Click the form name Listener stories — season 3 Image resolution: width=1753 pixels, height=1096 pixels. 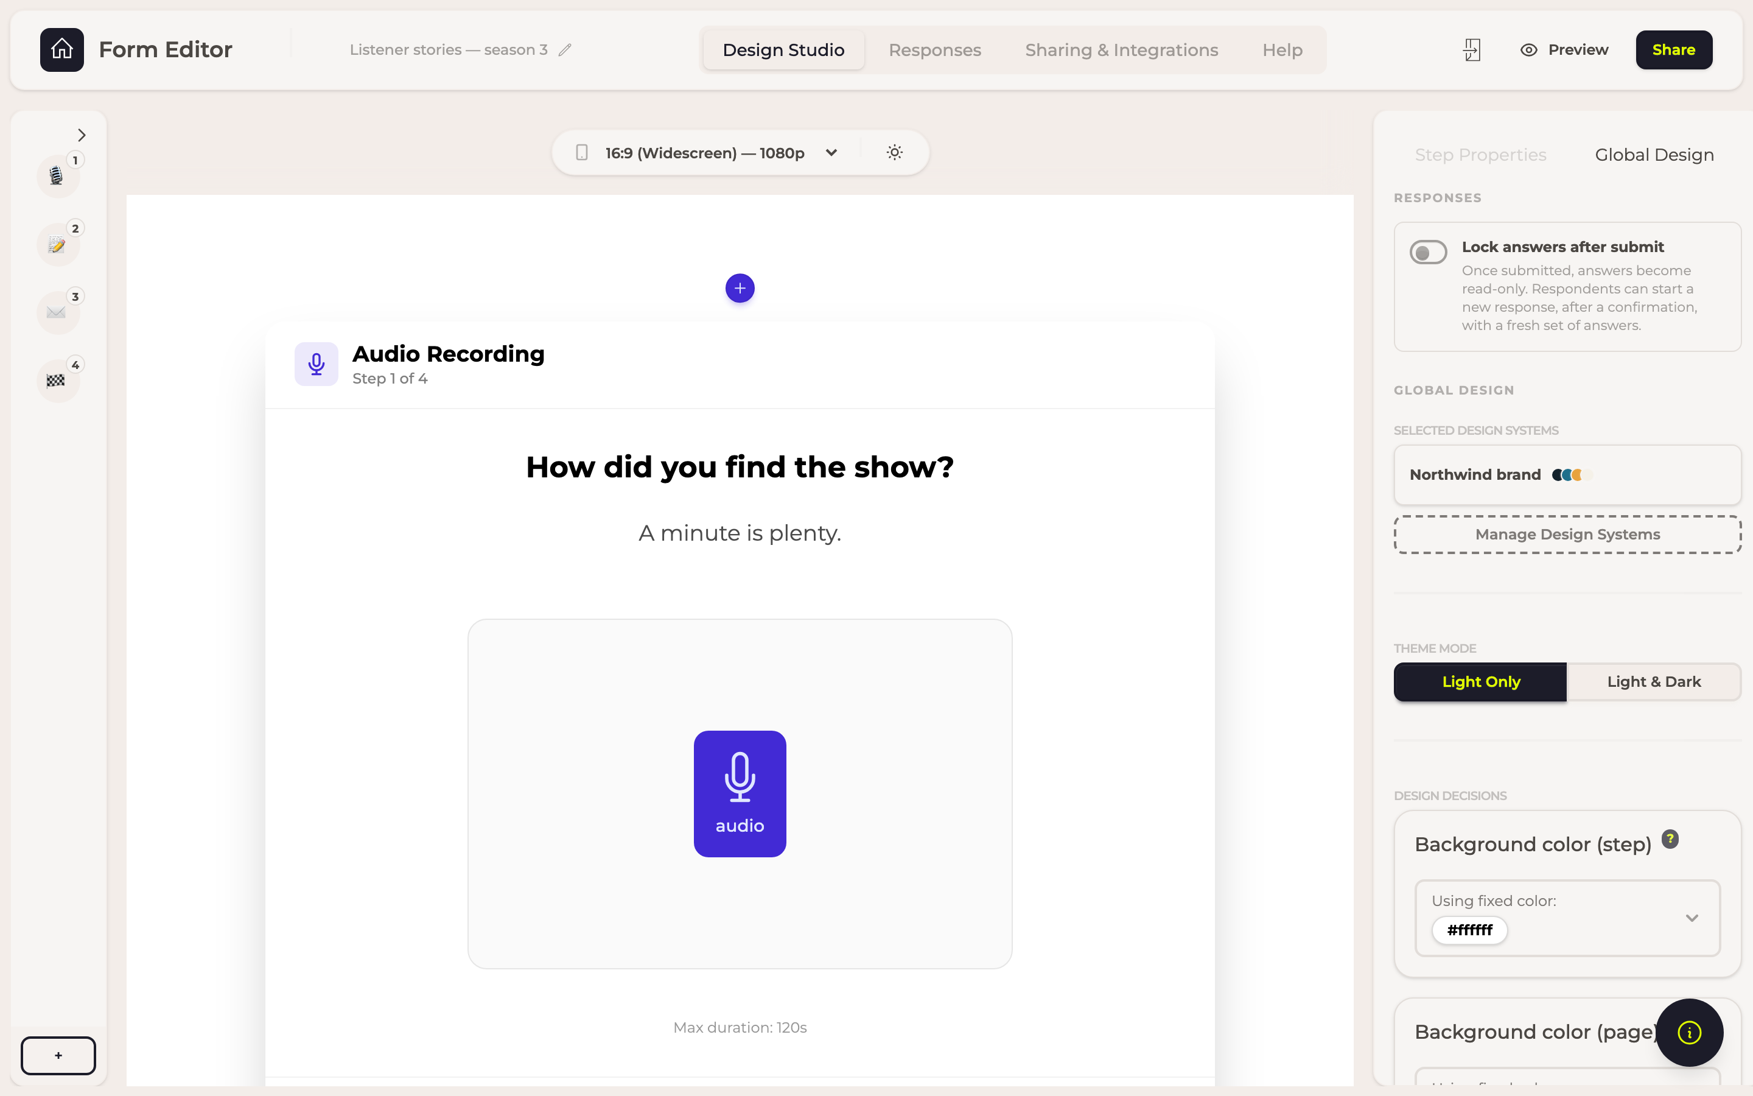(x=449, y=50)
